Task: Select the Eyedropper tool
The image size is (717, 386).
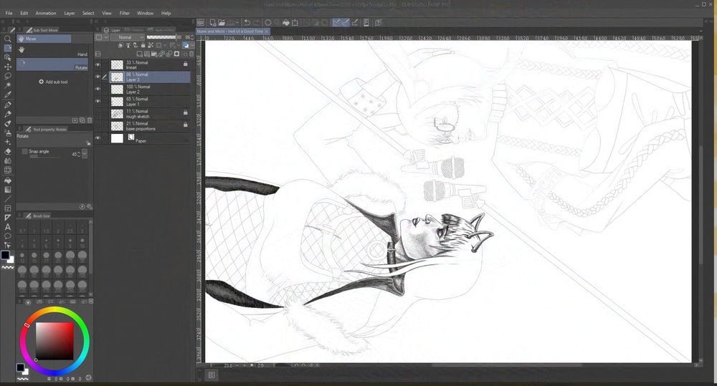Action: pyautogui.click(x=7, y=95)
